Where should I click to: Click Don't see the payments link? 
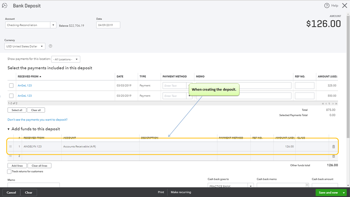[37, 120]
